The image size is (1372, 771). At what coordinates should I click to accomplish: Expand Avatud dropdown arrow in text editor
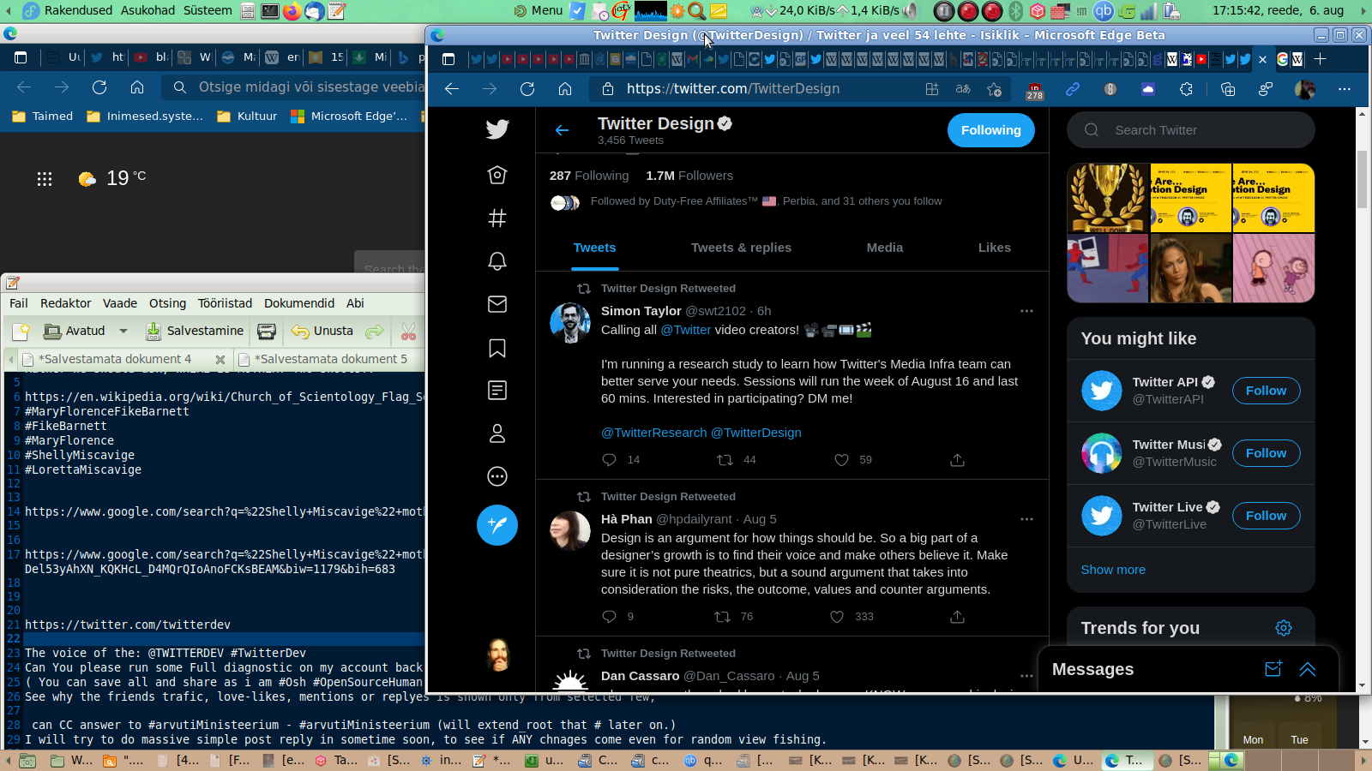pos(123,332)
